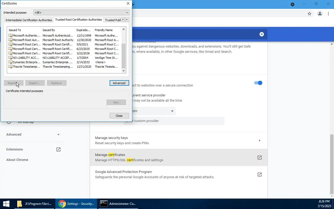Switch to Intermediate Certification Authorities tab
The image size is (334, 209).
(29, 20)
